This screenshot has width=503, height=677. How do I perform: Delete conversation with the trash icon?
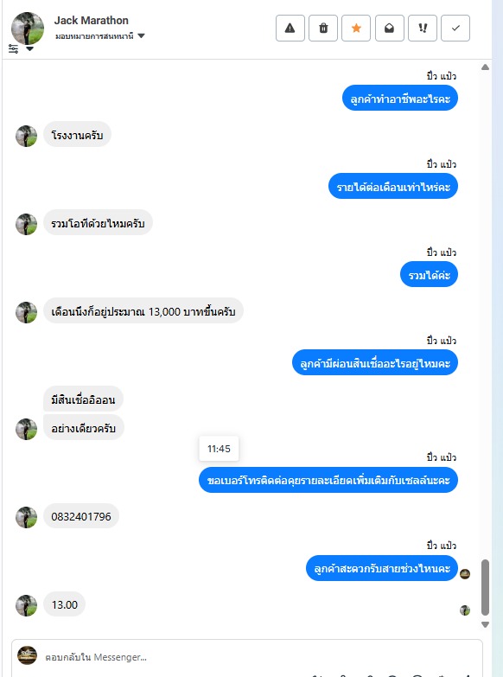pos(323,28)
